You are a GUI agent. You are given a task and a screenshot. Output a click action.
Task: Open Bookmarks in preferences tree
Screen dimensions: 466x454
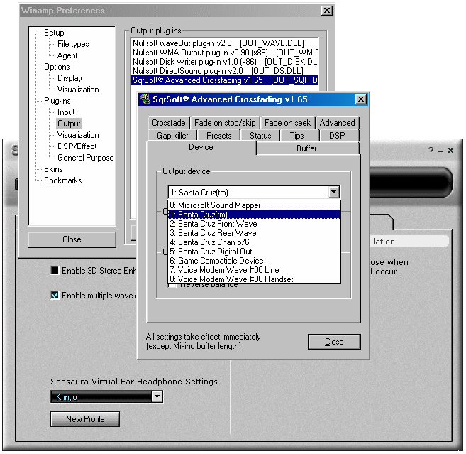point(62,180)
